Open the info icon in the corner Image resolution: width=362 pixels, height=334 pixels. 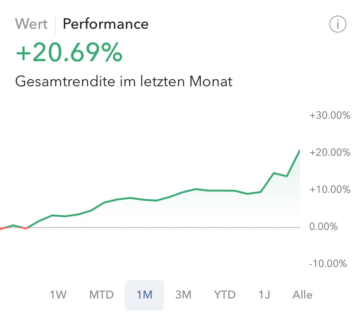point(338,24)
